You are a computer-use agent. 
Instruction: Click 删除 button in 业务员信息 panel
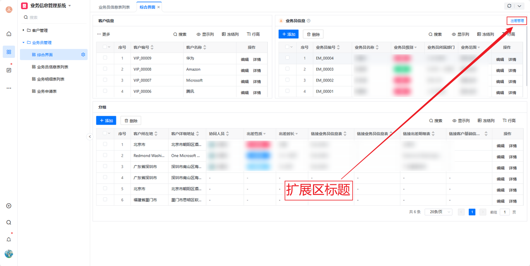click(x=313, y=34)
